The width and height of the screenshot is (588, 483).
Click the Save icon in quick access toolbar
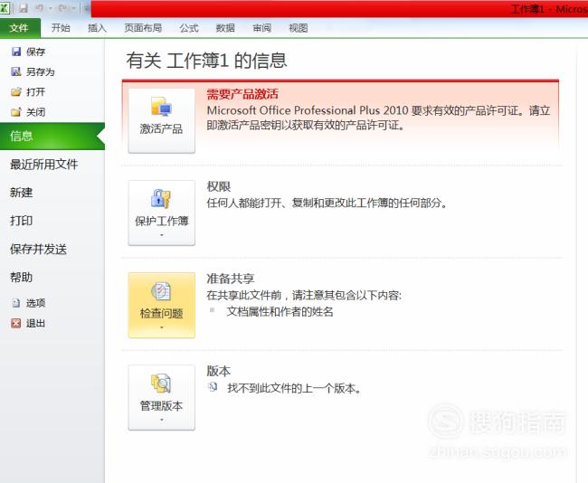click(24, 8)
